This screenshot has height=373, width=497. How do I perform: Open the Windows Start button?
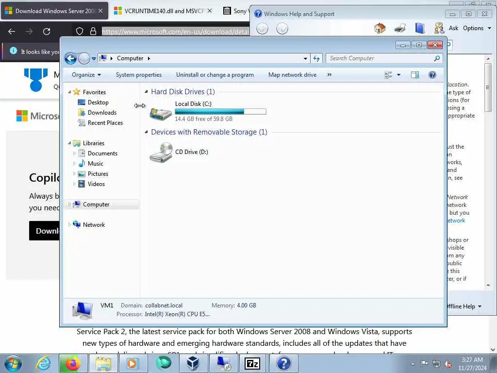coord(13,363)
